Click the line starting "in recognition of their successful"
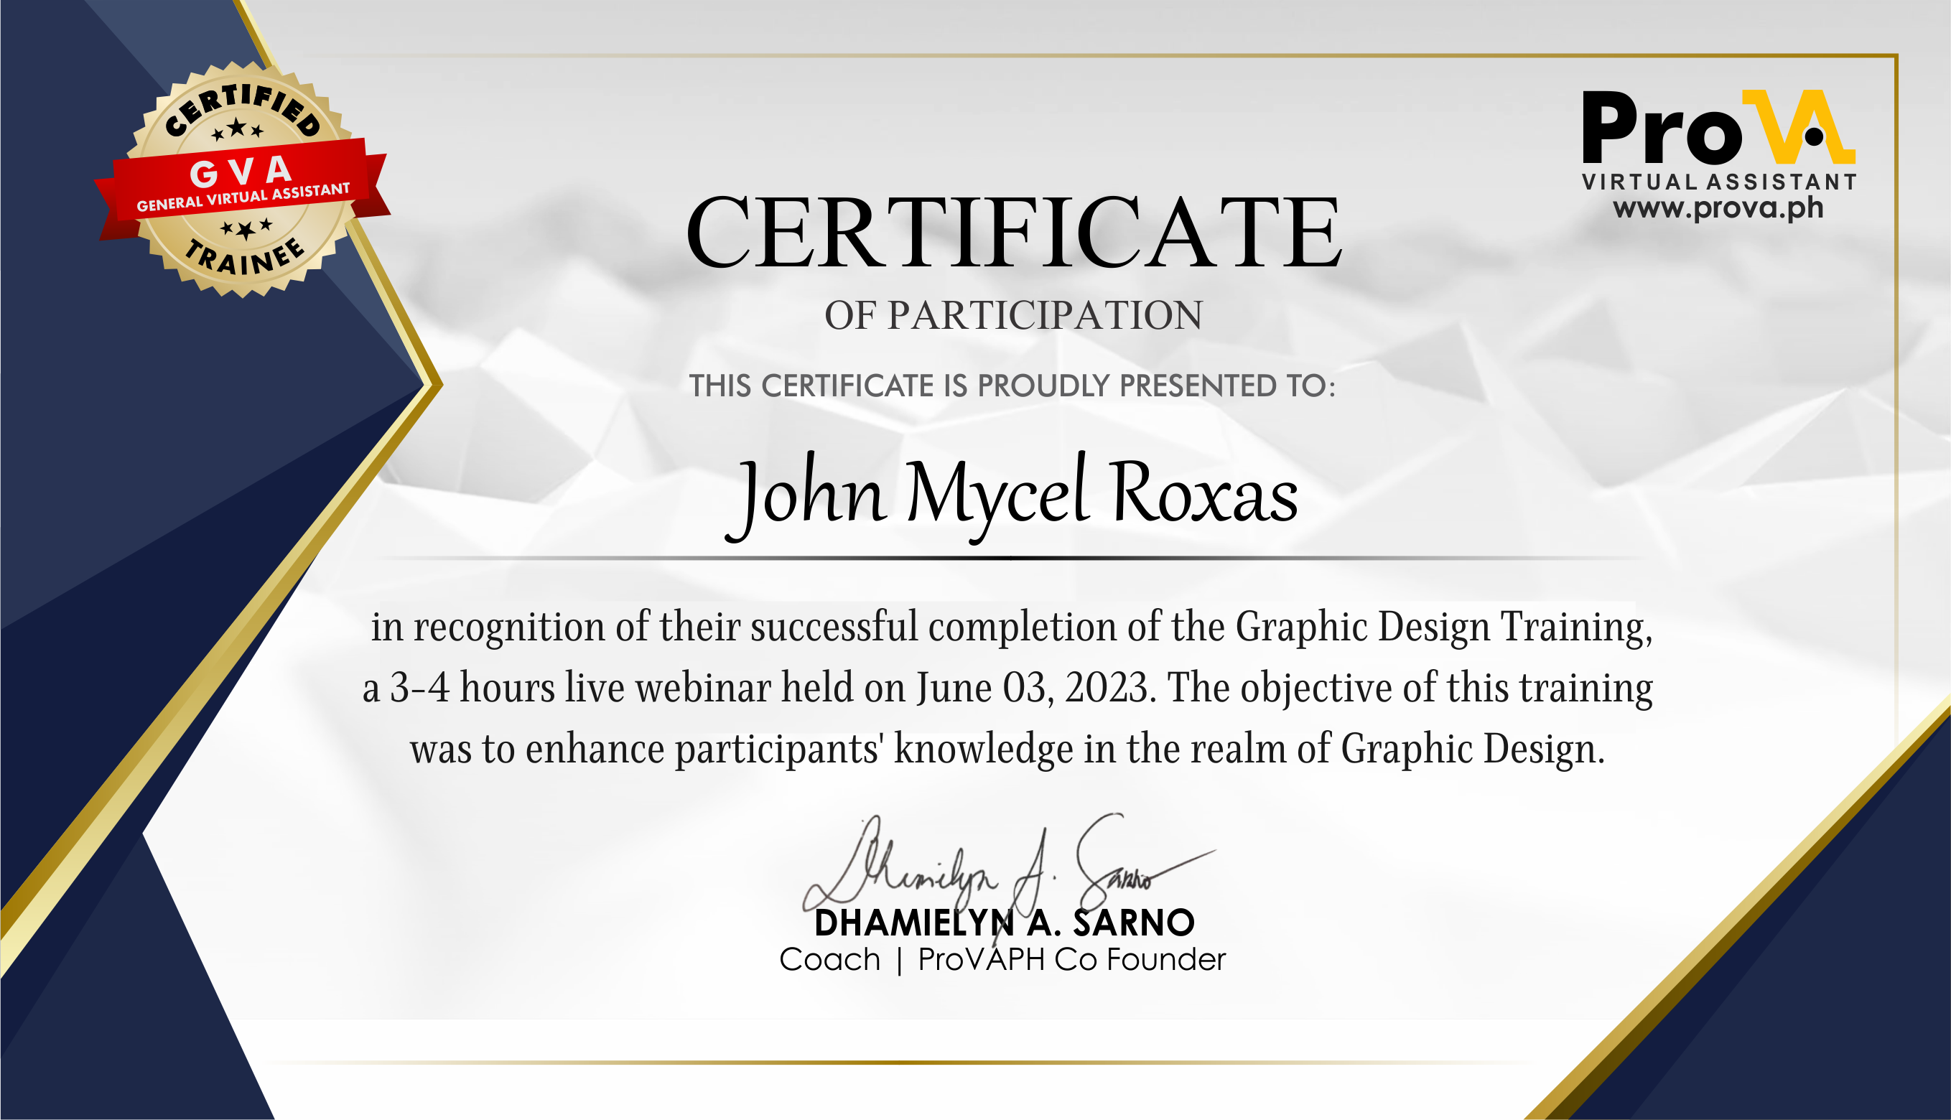 [x=1012, y=627]
